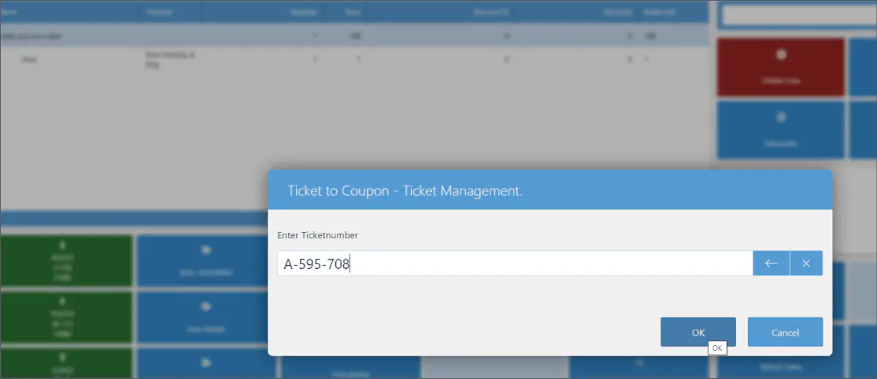Cancel the Ticket to Coupon dialog
This screenshot has width=877, height=379.
coord(785,332)
